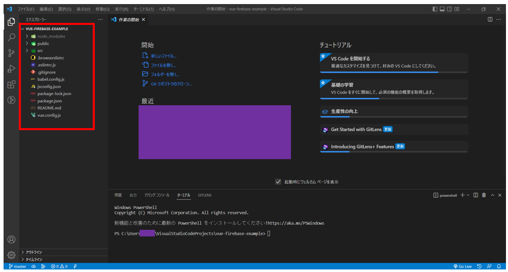Close the terminal panel
The image size is (508, 272).
(499, 195)
